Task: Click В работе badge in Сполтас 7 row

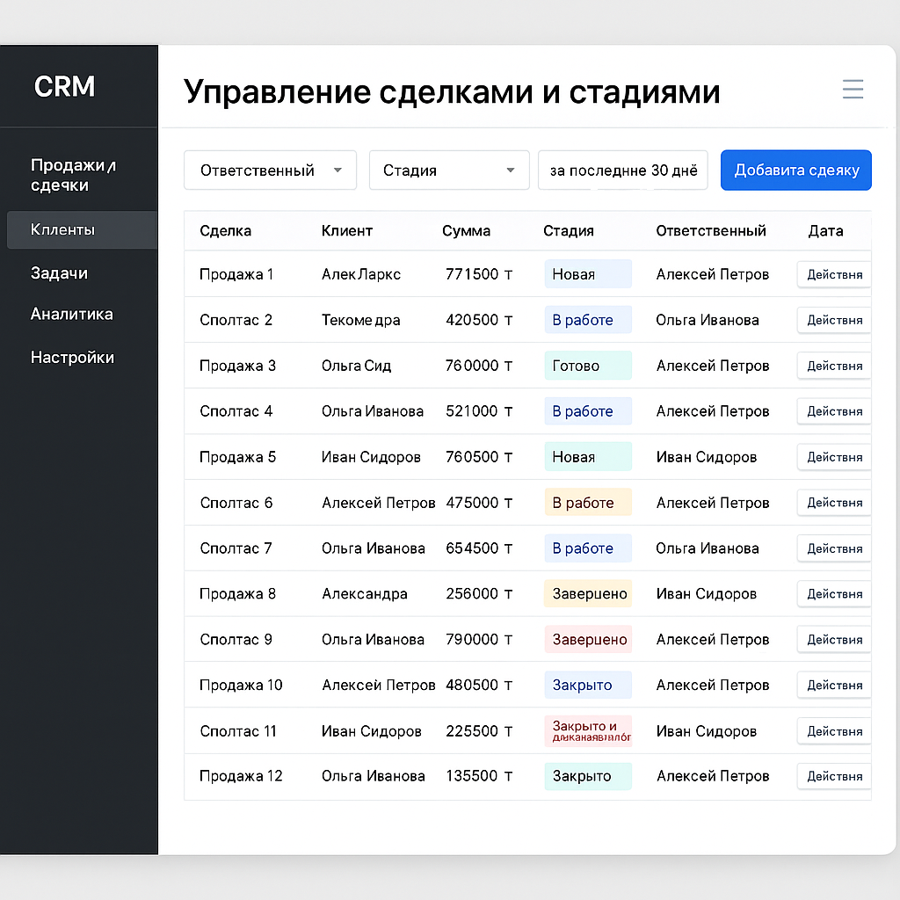Action: pyautogui.click(x=588, y=548)
